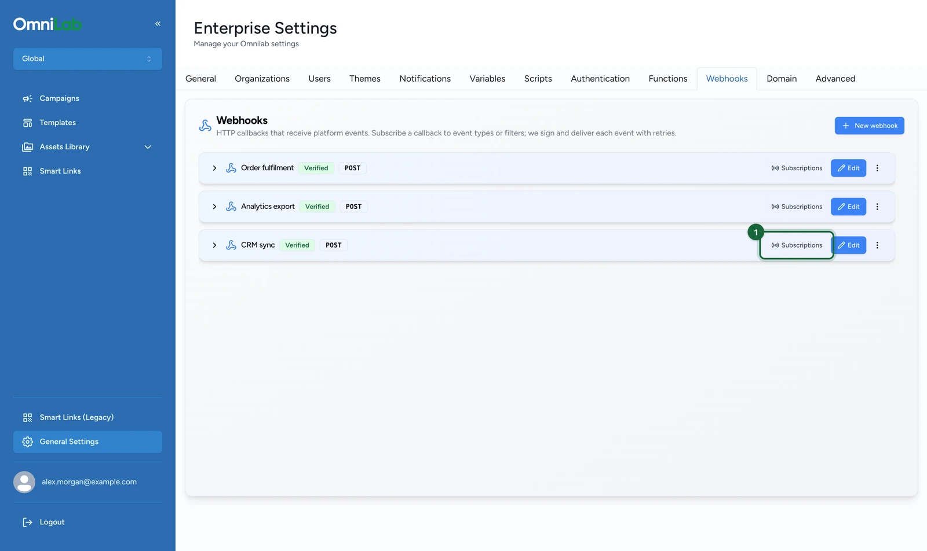Open the Variables tab
The image size is (927, 551).
click(487, 79)
